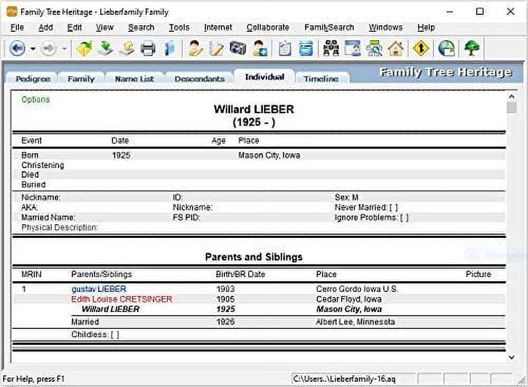Click the globe internet icon
This screenshot has height=387, width=528.
tap(446, 49)
